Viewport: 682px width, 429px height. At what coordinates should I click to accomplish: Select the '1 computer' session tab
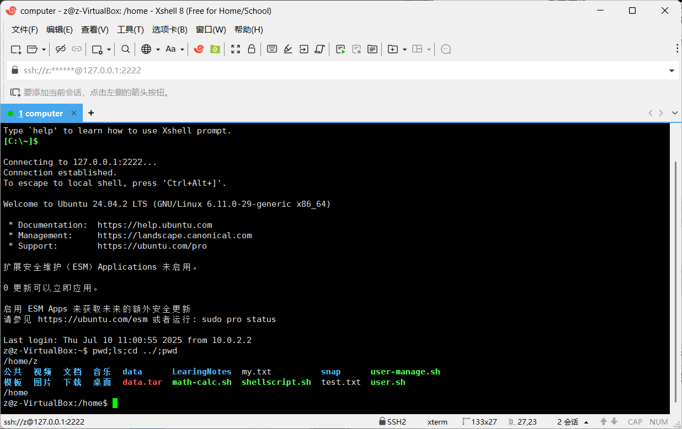41,113
